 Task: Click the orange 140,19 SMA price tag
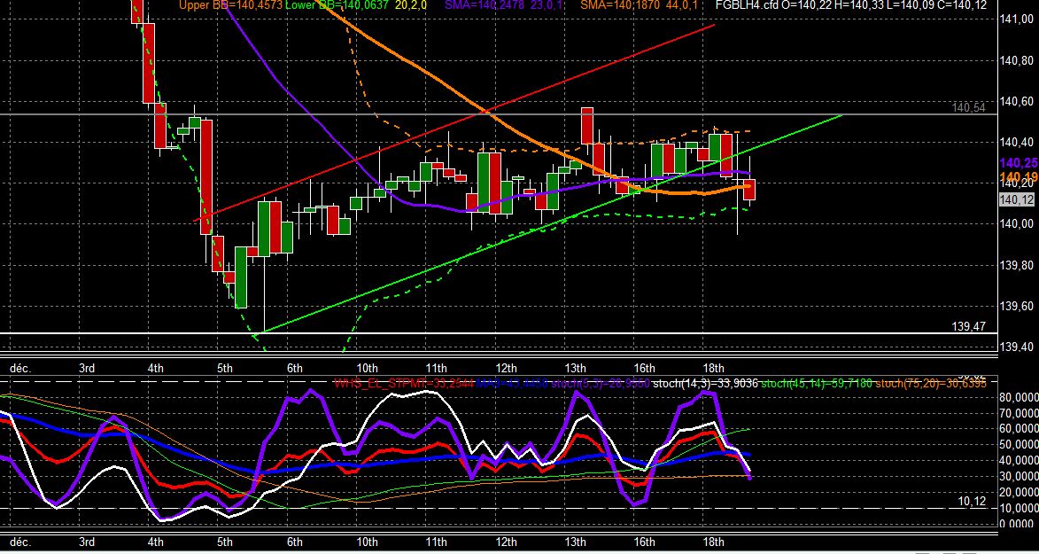tap(1019, 176)
